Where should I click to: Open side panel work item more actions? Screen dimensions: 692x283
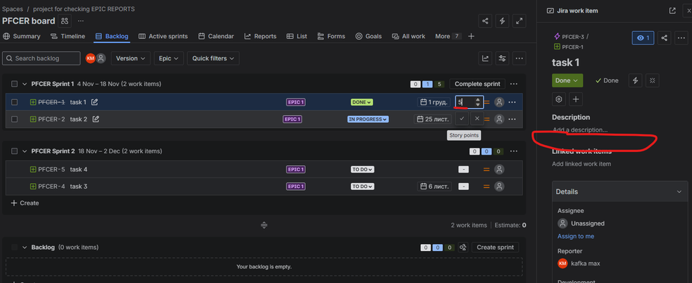(682, 38)
